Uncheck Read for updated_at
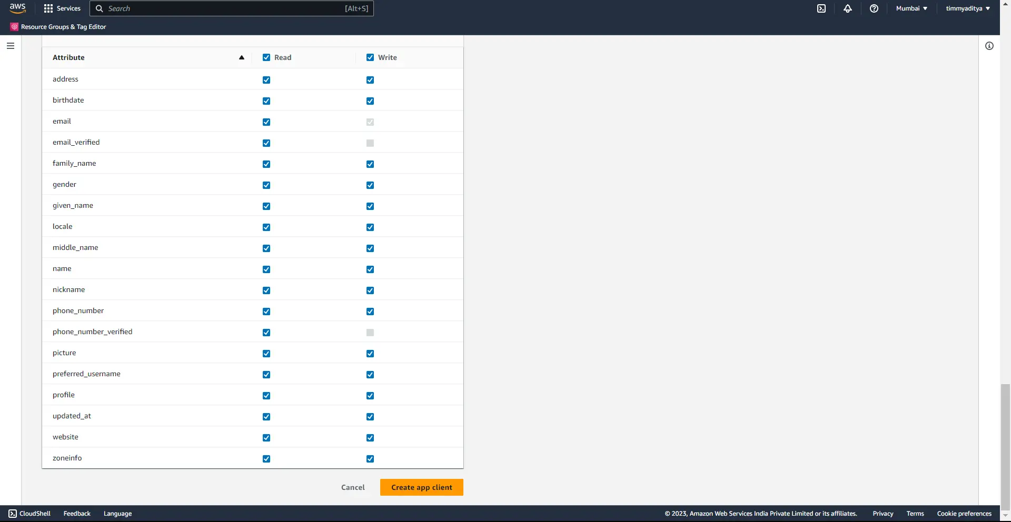The width and height of the screenshot is (1011, 522). coord(266,417)
